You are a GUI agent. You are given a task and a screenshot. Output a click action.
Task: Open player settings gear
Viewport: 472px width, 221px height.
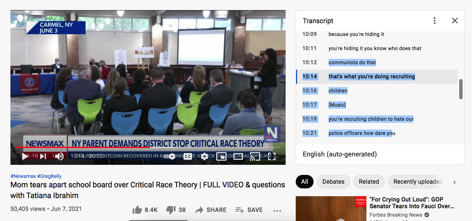(x=205, y=156)
